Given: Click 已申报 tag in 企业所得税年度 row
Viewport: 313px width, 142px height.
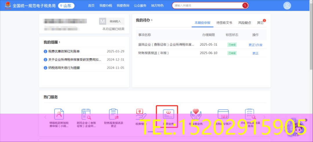Looking at the screenshot, I should (232, 45).
